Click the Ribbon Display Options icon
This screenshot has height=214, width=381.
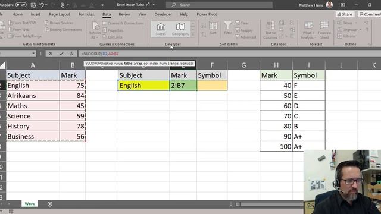coord(343,5)
